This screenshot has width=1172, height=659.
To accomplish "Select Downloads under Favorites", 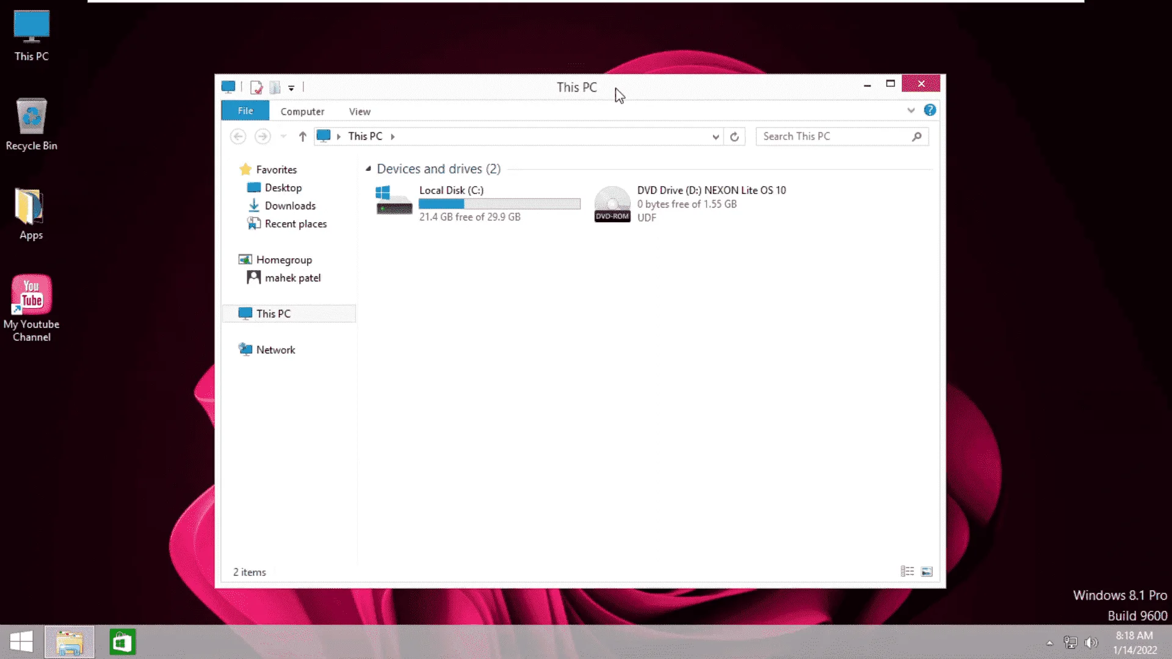I will [282, 206].
